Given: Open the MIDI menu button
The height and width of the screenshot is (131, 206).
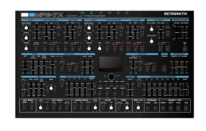Looking at the screenshot, I should point(100,84).
